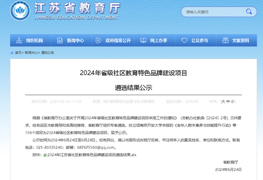Open the 组织机构 menu
The image size is (263, 180).
[35, 41]
